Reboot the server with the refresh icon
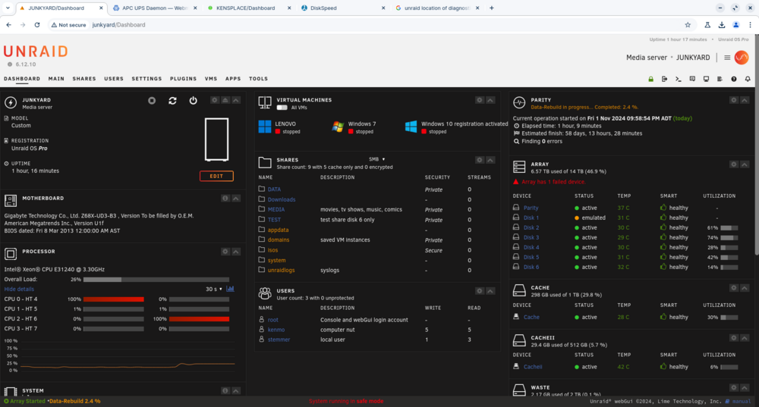Screen dimensions: 759x407 tap(172, 101)
